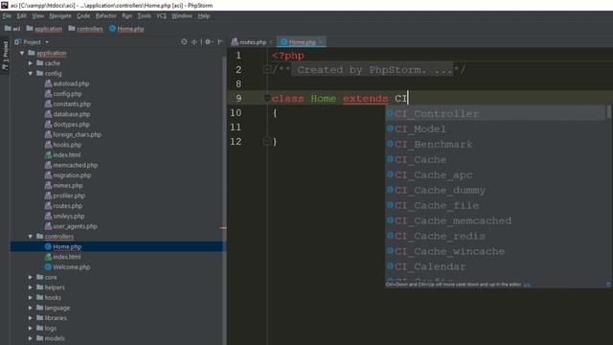613x345 pixels.
Task: Click the controllers breadcrumb
Action: [85, 29]
